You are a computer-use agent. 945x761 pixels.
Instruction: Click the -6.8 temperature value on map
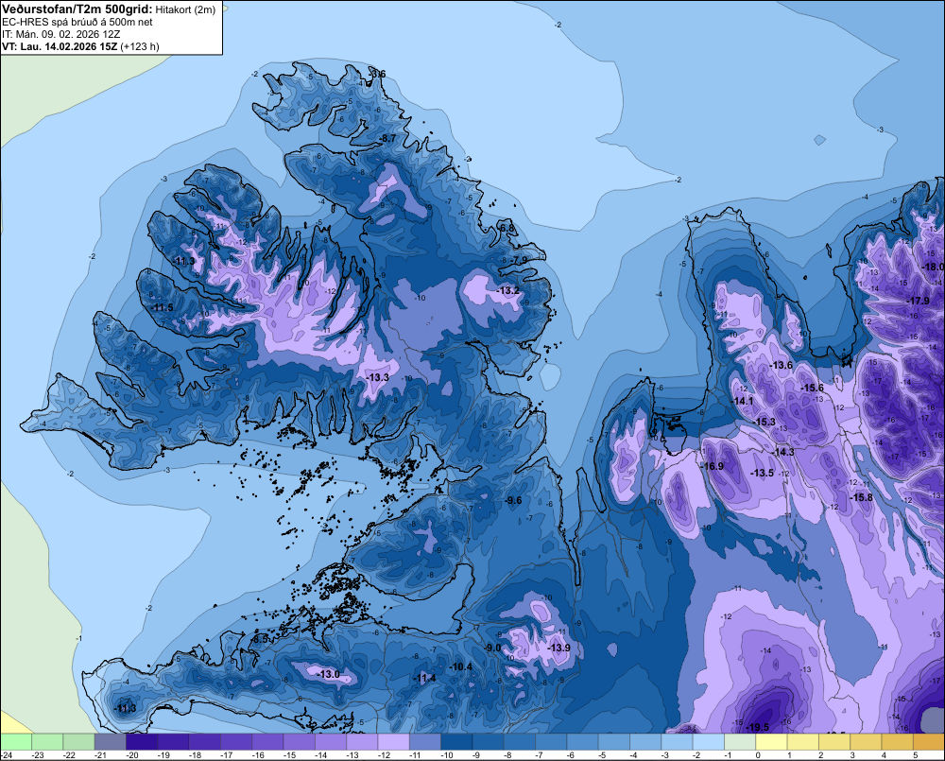(x=507, y=228)
